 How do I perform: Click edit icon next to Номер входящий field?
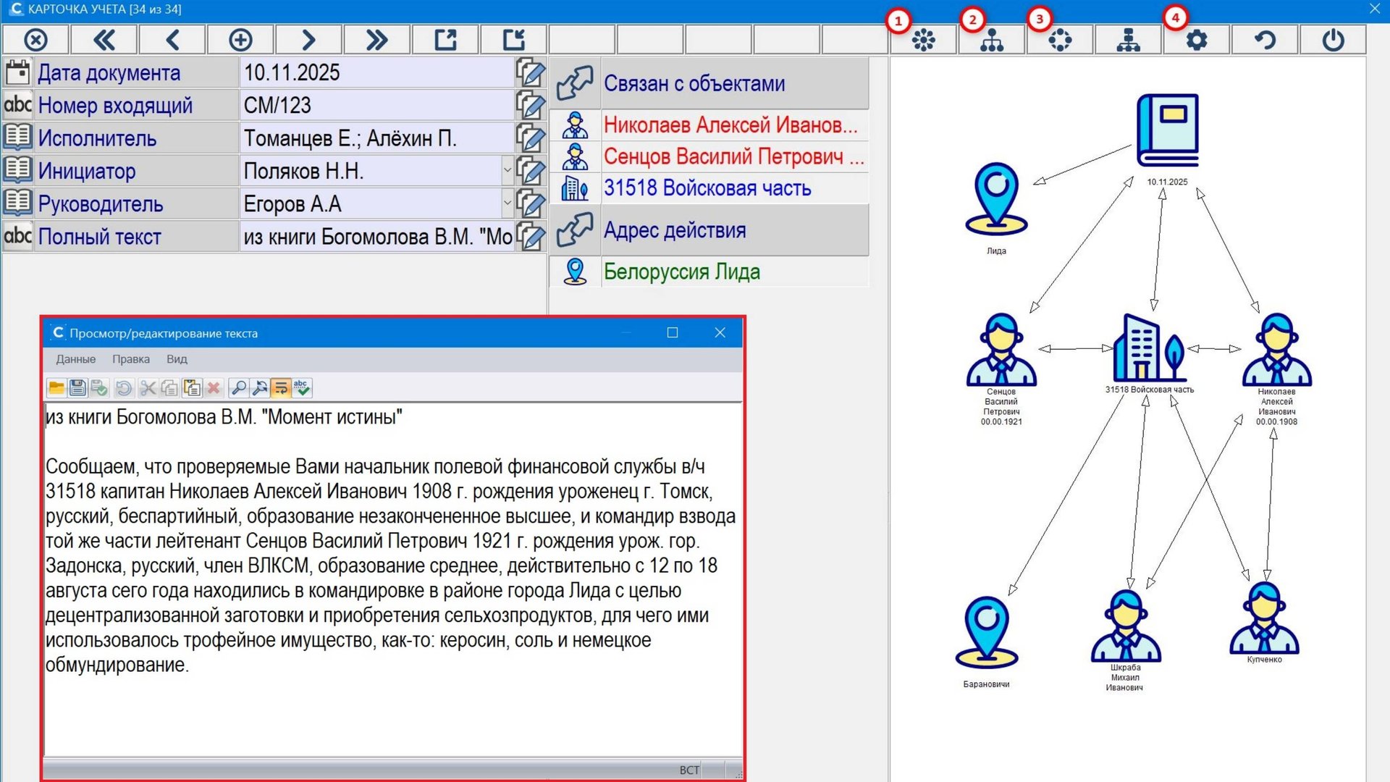531,106
